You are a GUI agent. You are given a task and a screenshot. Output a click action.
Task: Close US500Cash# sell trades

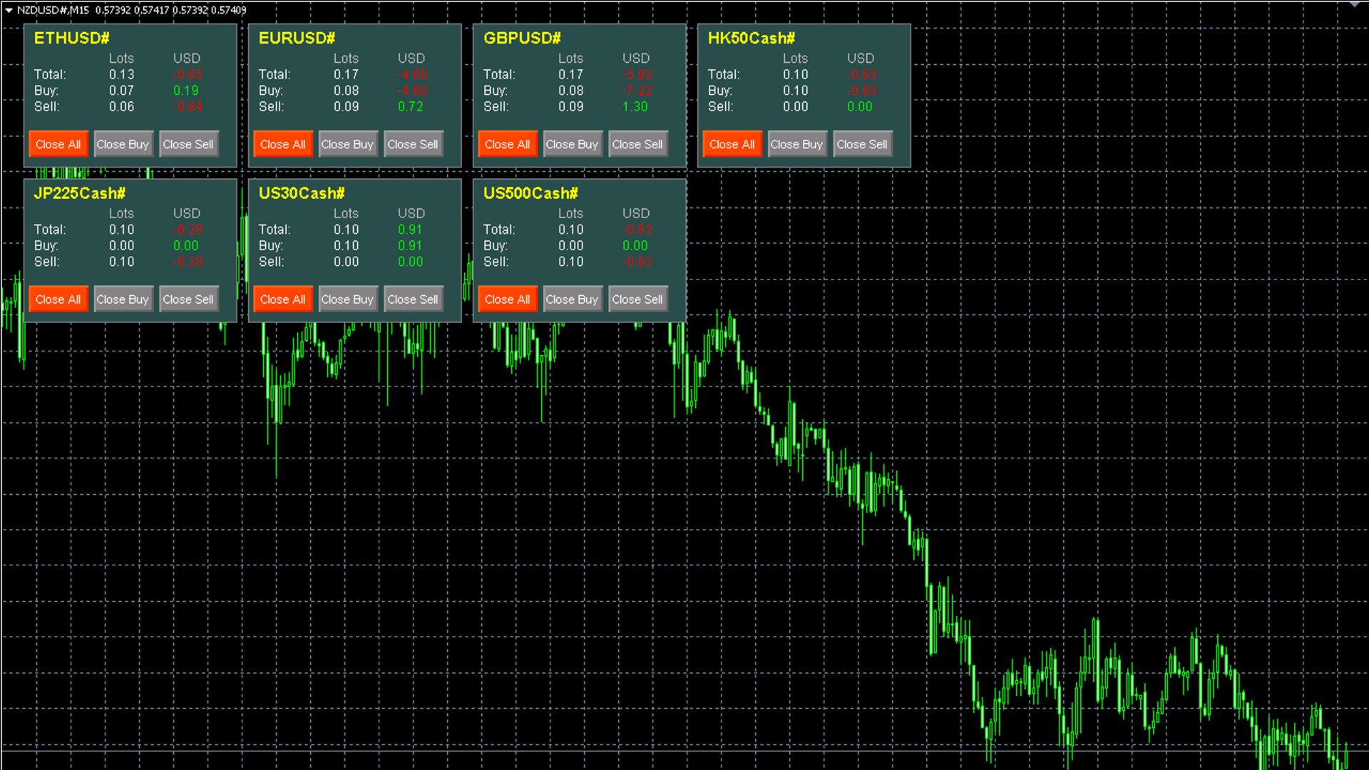(637, 299)
